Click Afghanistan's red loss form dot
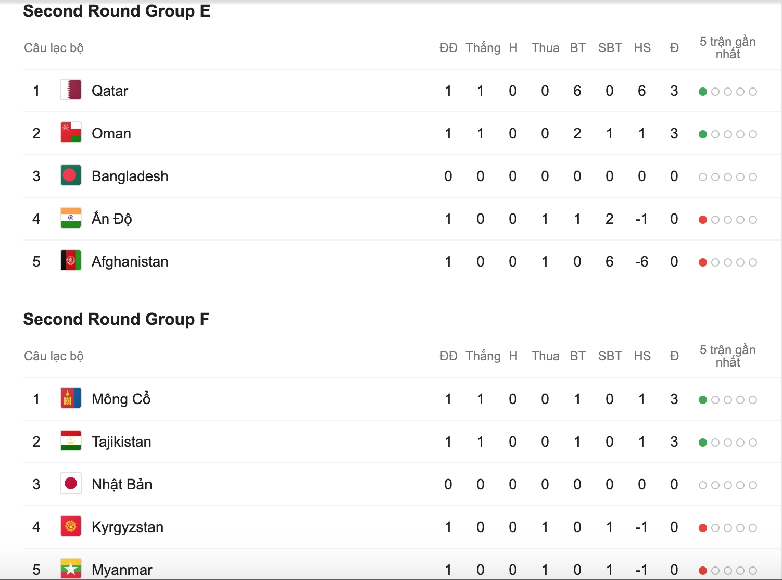Image resolution: width=782 pixels, height=580 pixels. coord(703,262)
